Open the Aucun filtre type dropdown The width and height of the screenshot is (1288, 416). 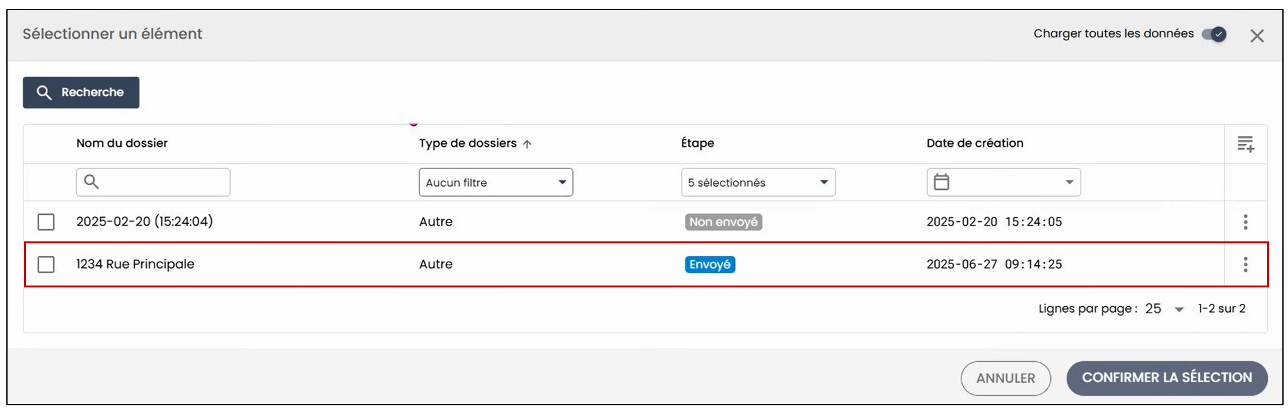[496, 182]
